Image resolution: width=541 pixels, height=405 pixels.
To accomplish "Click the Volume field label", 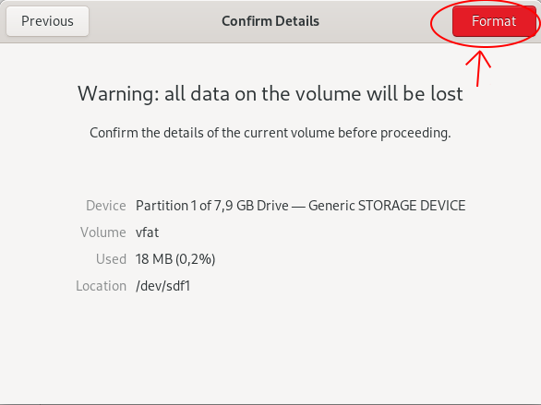I will coord(103,232).
